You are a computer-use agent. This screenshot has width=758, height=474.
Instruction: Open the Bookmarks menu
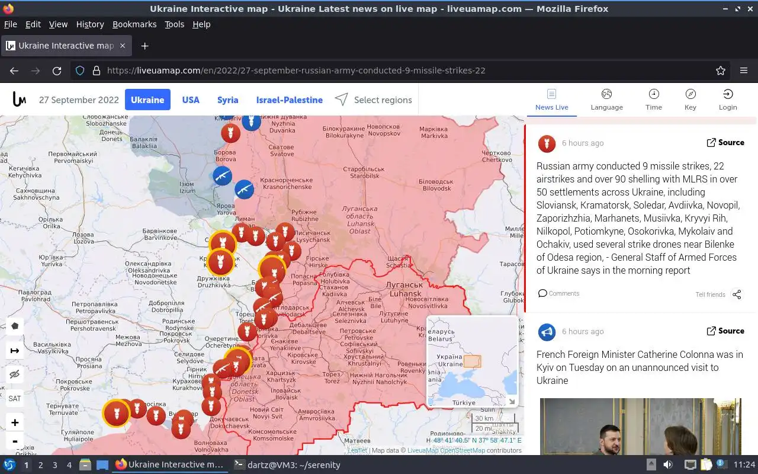(134, 24)
